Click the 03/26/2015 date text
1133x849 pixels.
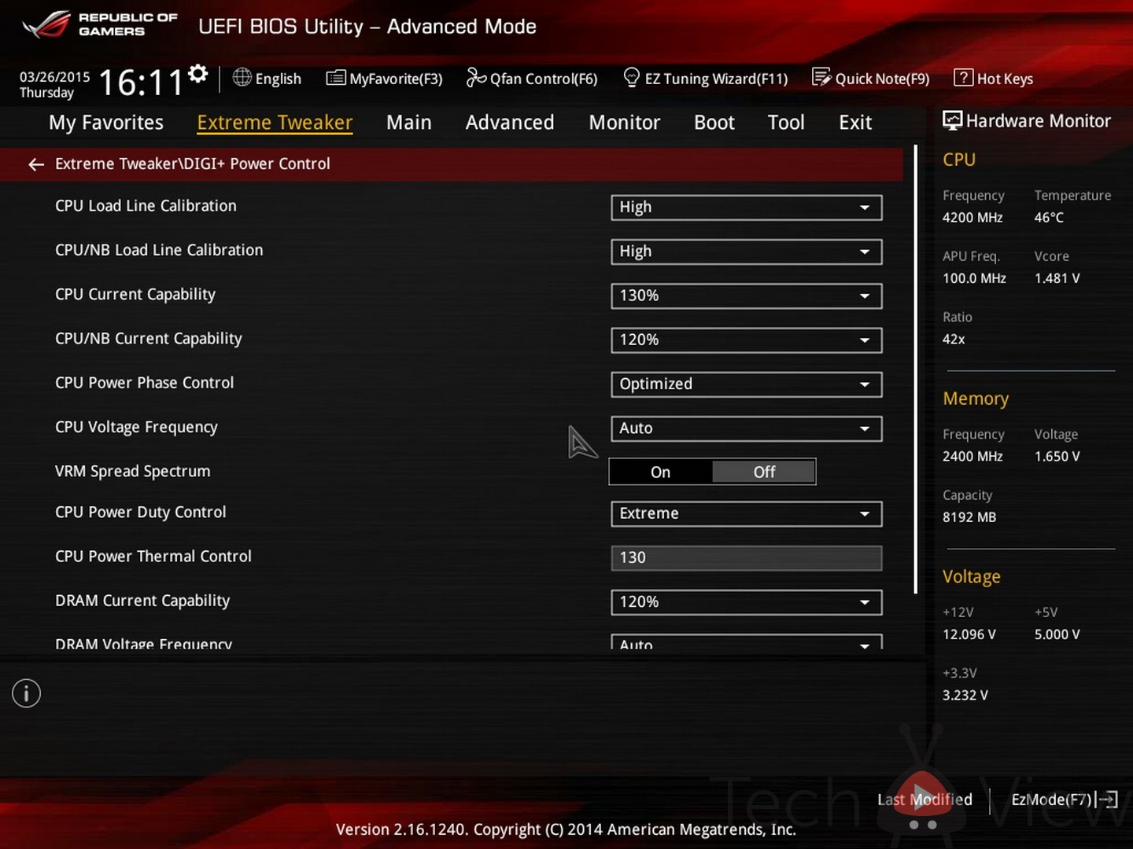tap(54, 76)
